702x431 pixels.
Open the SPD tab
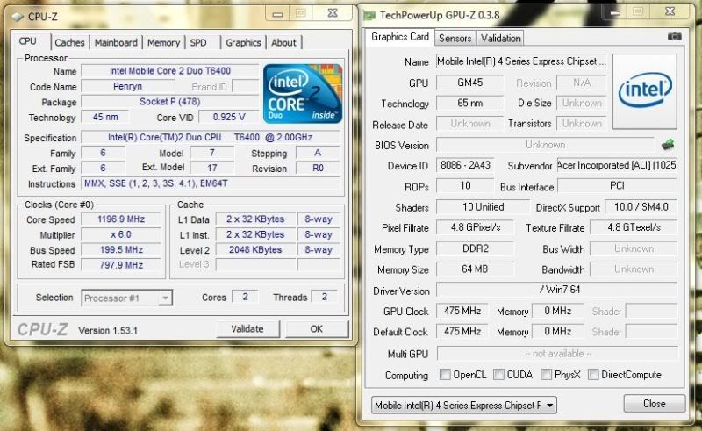(x=198, y=42)
